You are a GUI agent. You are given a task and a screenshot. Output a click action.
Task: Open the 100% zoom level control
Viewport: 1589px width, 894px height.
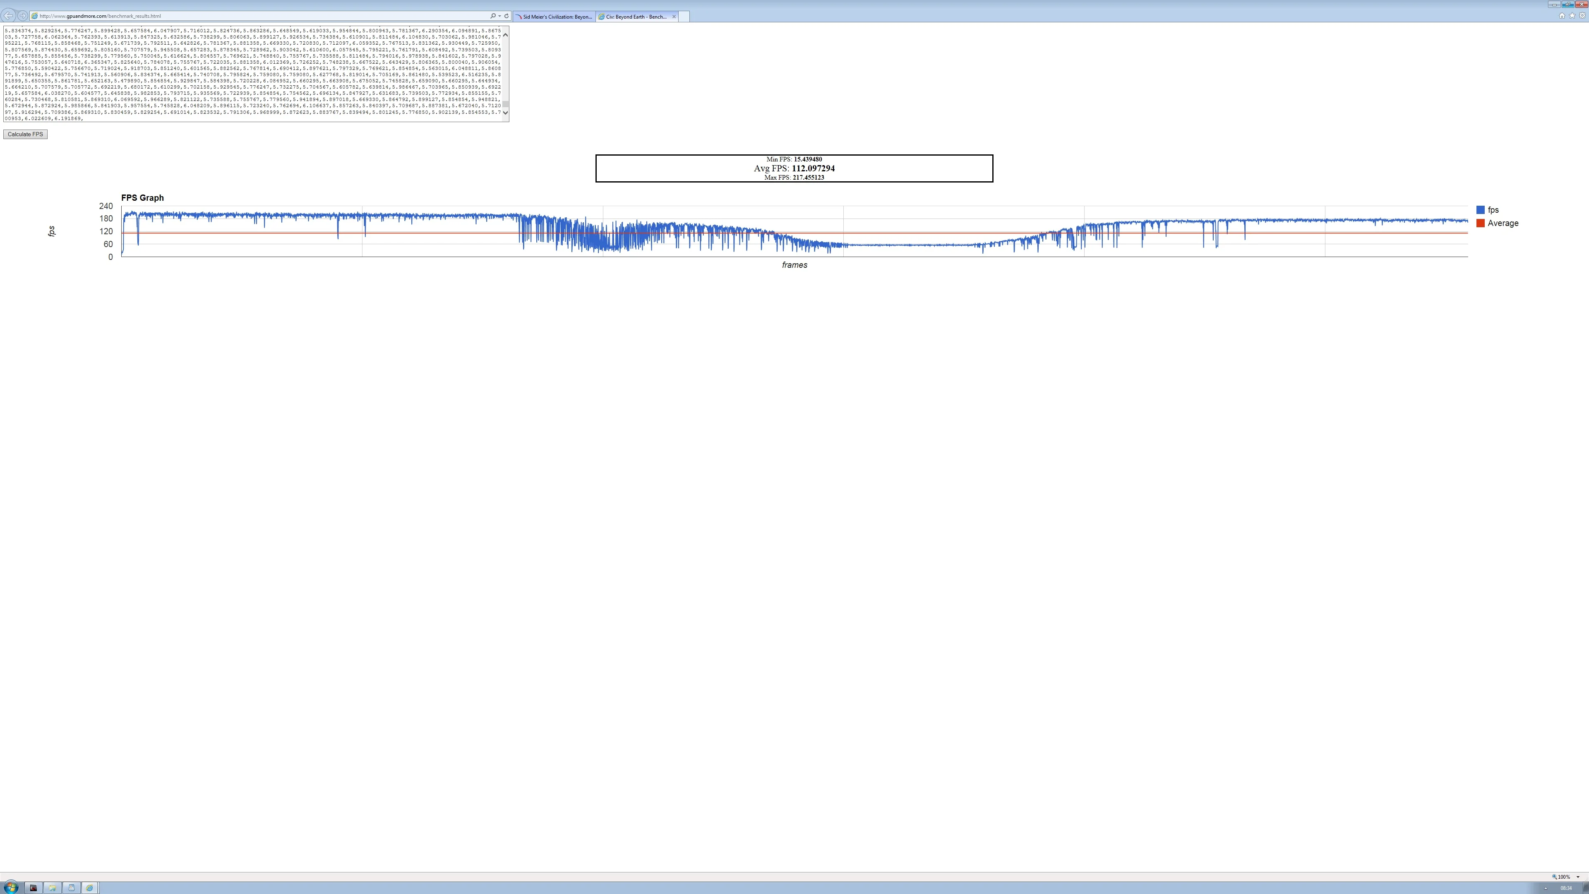[x=1561, y=877]
